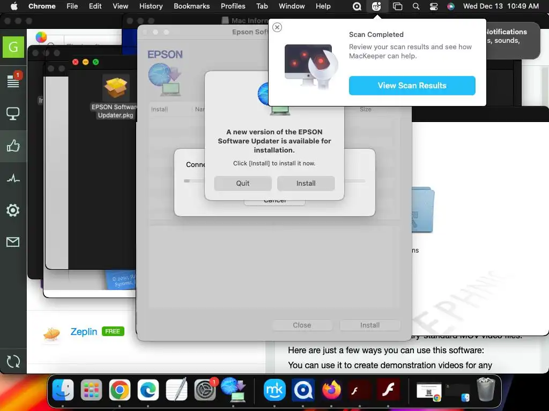Screen dimensions: 549x411
Task: Open the Chrome menu
Action: (42, 6)
